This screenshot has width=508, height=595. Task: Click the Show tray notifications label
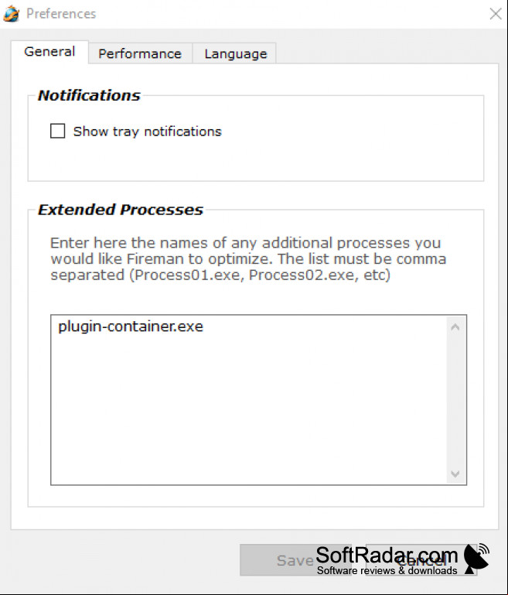pos(147,132)
